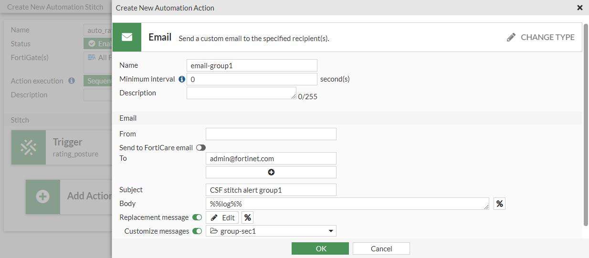The height and width of the screenshot is (258, 589).
Task: Click the Subject input field
Action: tap(271, 190)
